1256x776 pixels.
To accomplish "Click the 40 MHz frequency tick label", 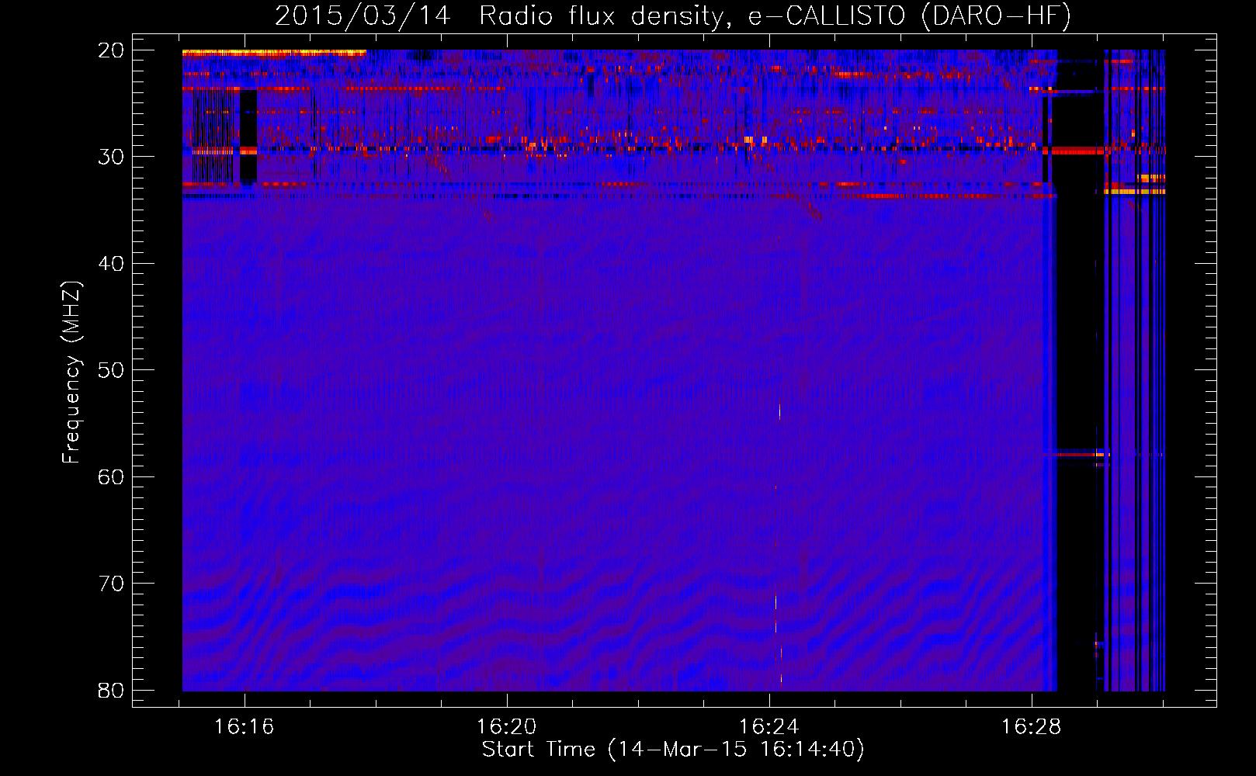I will (x=111, y=264).
